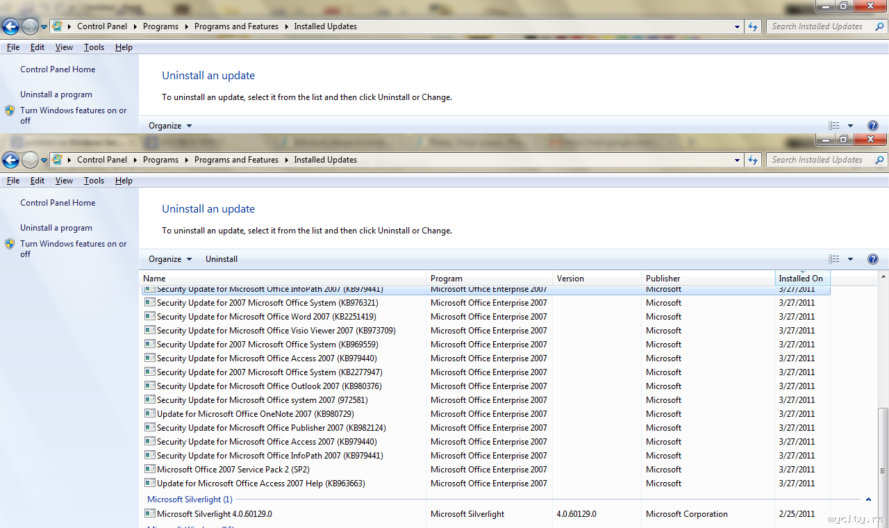Sort the list by the Version column
This screenshot has height=528, width=889.
click(x=597, y=279)
